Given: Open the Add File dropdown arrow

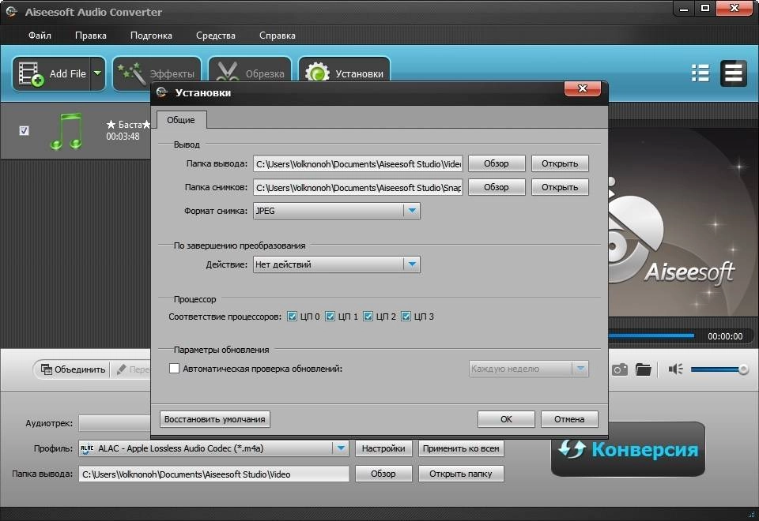Looking at the screenshot, I should (x=98, y=73).
